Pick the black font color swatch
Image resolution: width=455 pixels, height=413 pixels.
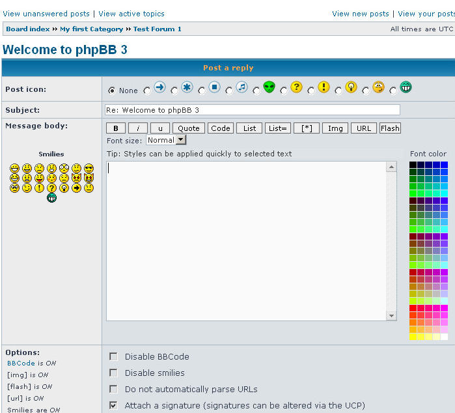(413, 165)
